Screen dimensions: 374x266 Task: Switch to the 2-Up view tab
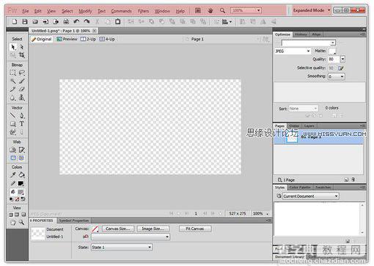click(x=88, y=39)
